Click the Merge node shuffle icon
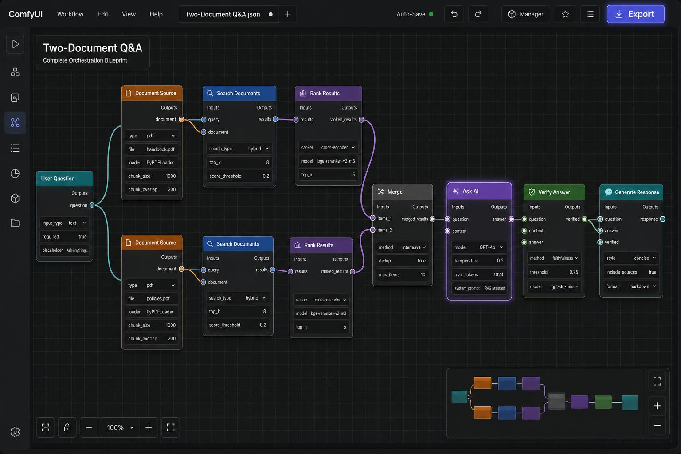 [x=380, y=192]
